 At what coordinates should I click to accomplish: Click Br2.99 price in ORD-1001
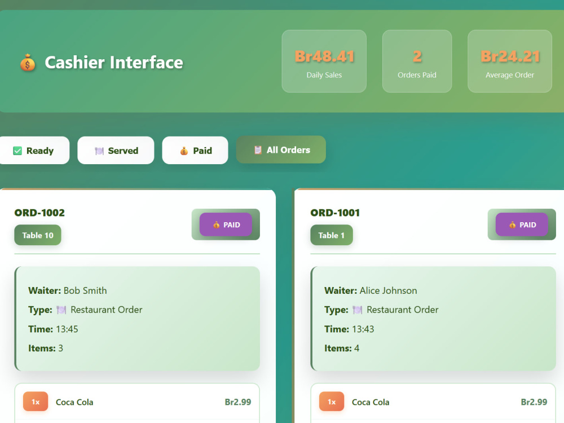point(534,402)
